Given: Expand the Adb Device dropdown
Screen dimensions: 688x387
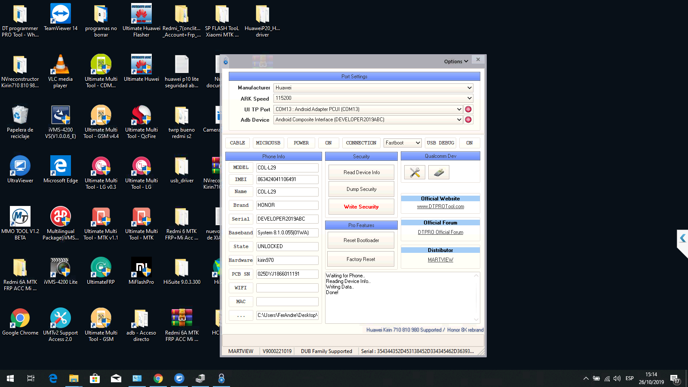Looking at the screenshot, I should click(x=459, y=120).
